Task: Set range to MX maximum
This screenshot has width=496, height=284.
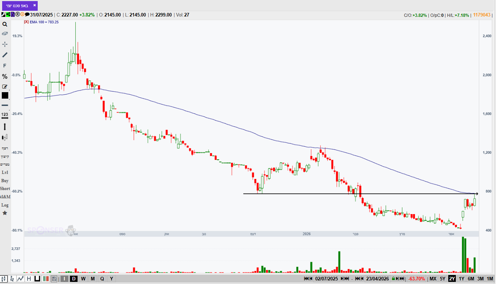Action: [433, 279]
